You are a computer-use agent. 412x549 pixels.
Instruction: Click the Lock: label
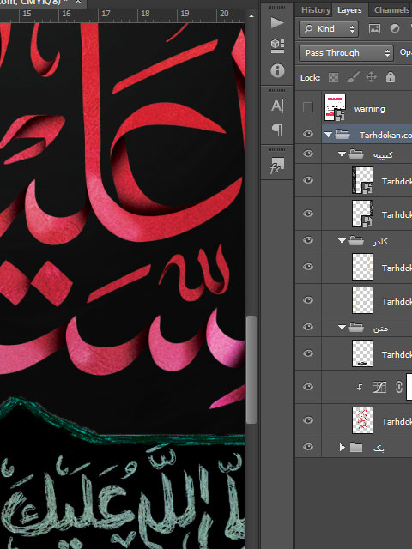[x=310, y=78]
